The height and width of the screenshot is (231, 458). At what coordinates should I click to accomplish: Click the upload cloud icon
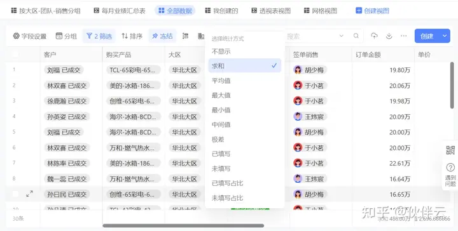click(x=374, y=36)
